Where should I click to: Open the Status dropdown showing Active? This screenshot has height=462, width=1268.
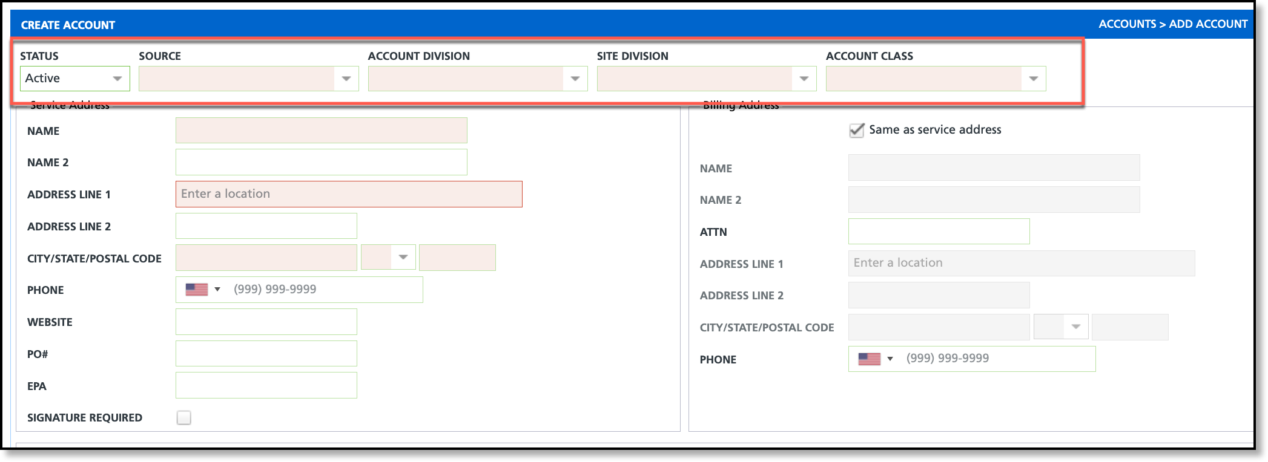pyautogui.click(x=75, y=79)
